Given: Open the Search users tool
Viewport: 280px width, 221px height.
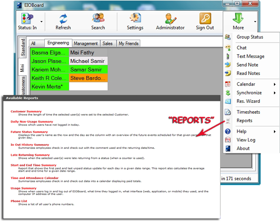Looking at the screenshot, I should point(98,18).
